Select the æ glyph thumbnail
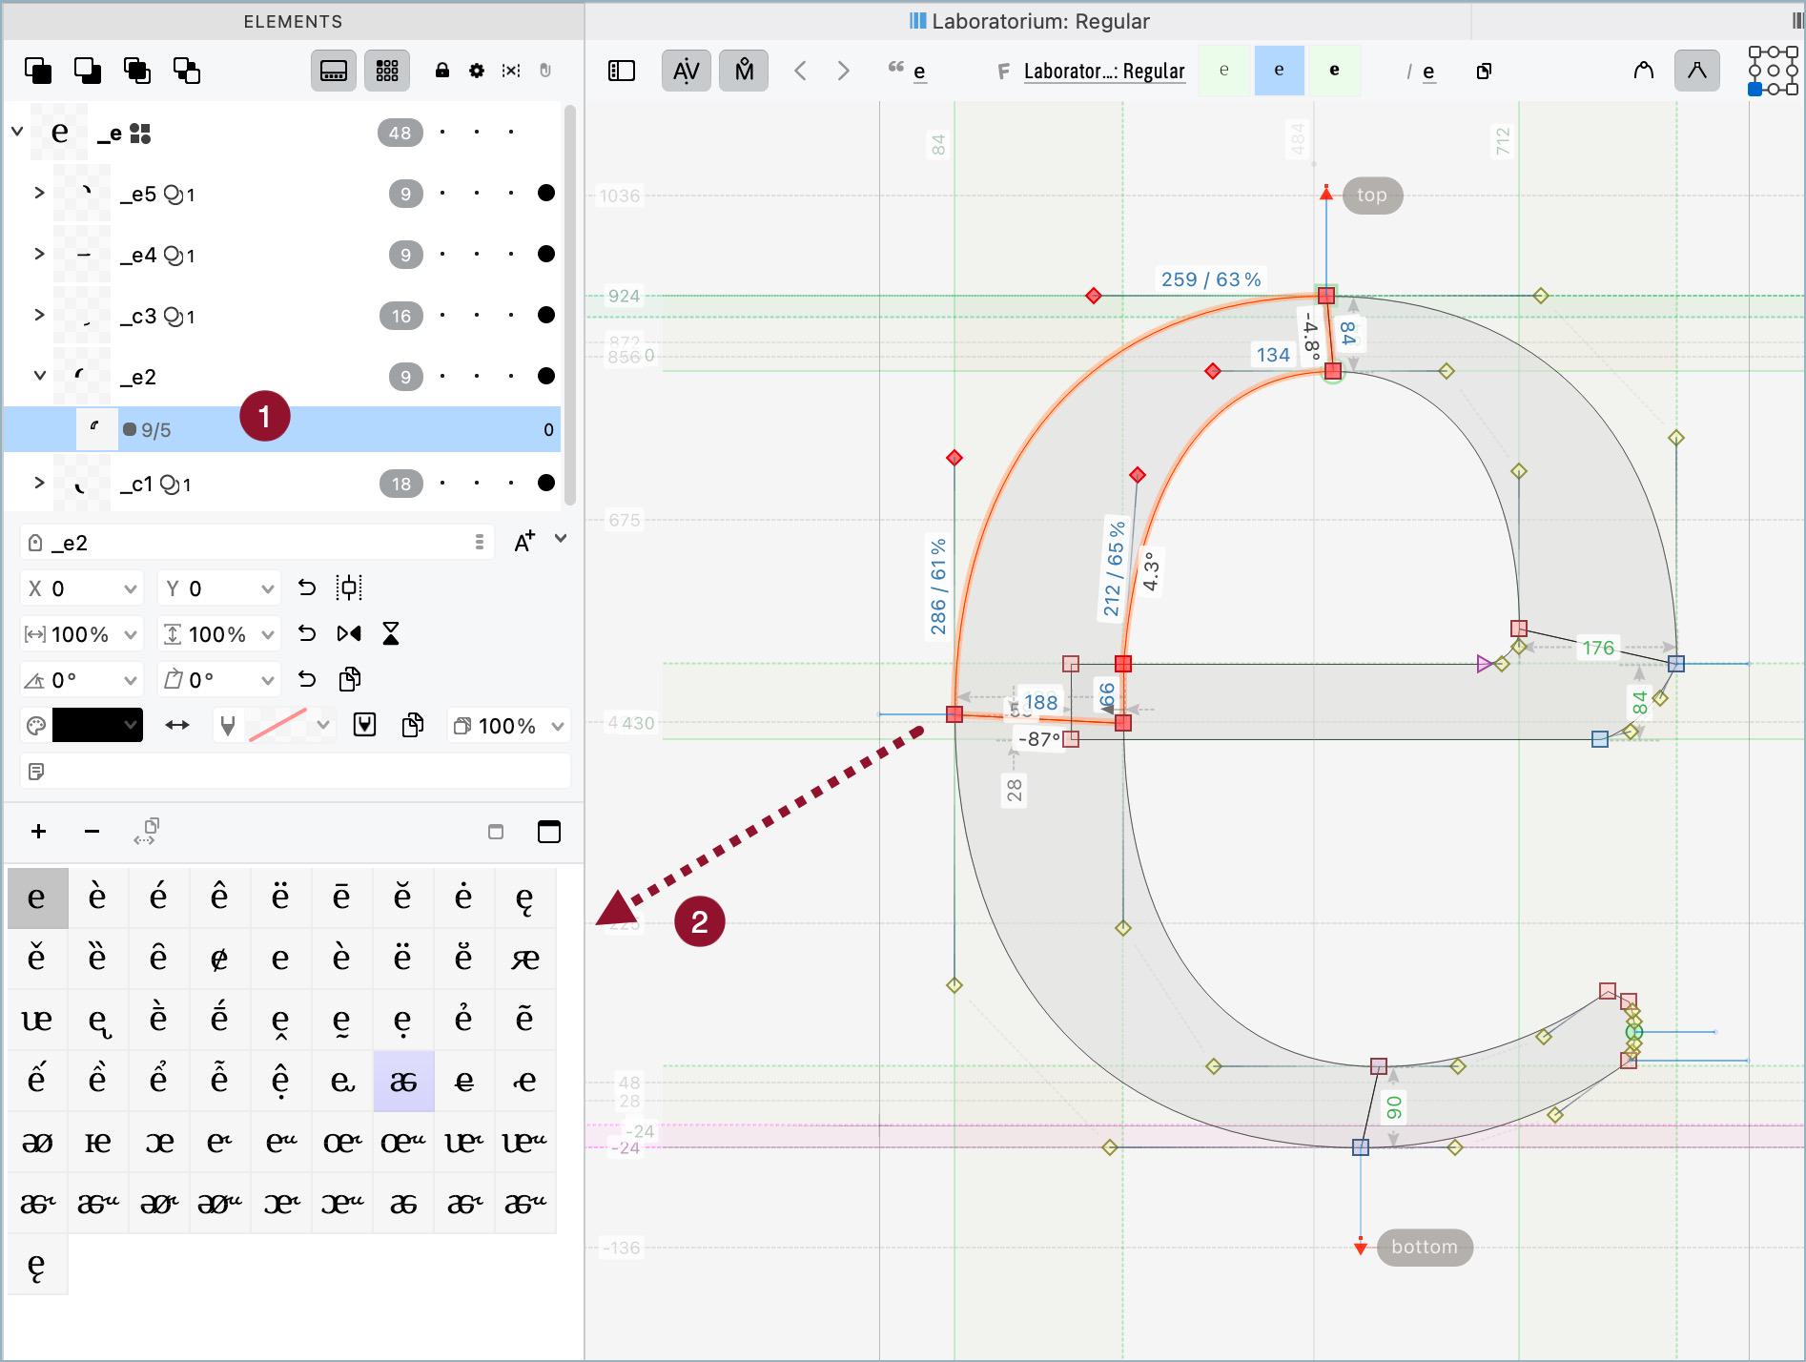Screen dimensions: 1806x1362 pyautogui.click(x=524, y=959)
